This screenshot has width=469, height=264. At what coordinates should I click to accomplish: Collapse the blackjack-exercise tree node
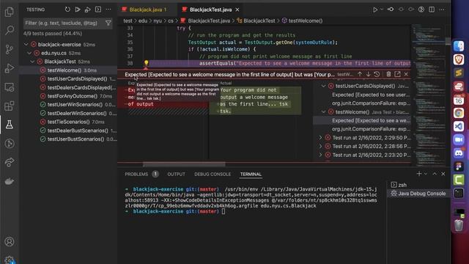tap(26, 44)
